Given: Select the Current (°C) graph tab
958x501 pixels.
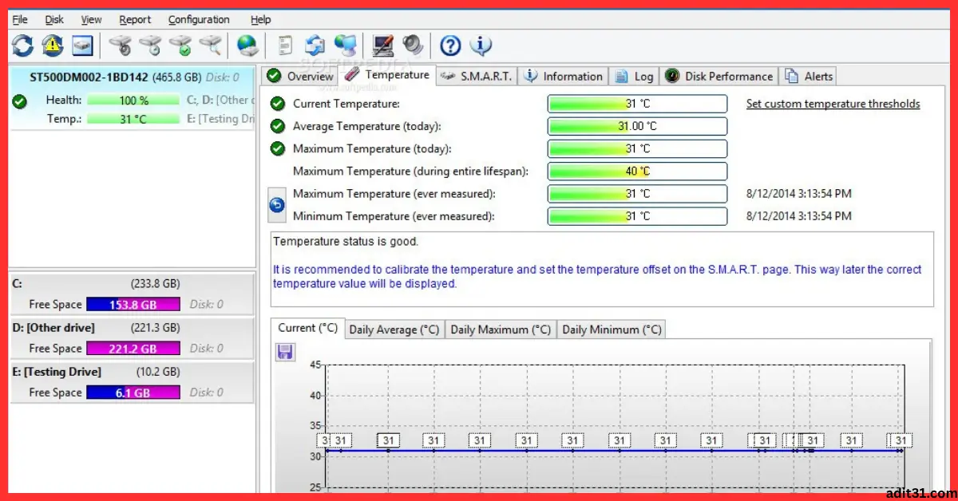Looking at the screenshot, I should click(307, 328).
